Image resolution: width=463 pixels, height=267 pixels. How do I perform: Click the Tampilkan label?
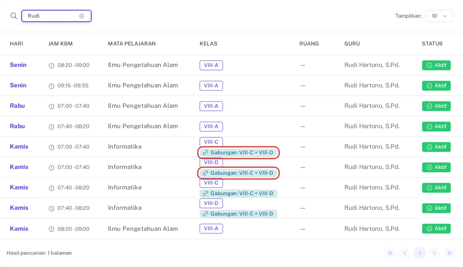click(x=408, y=16)
